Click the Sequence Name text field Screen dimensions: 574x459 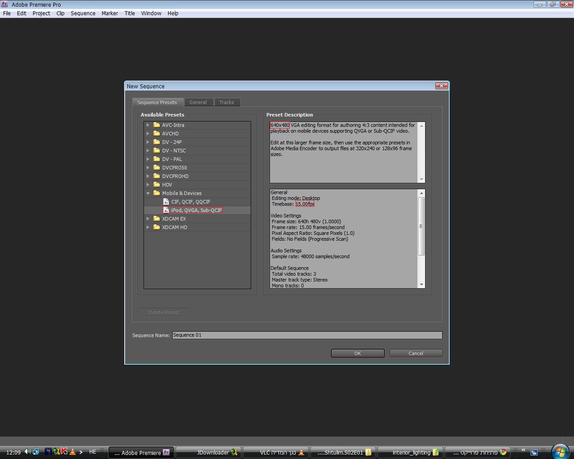307,335
